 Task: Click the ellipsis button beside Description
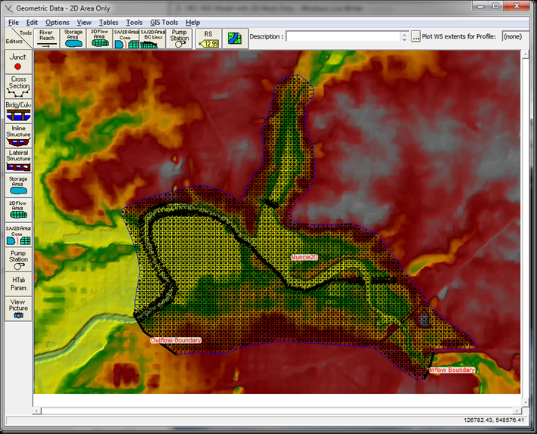click(x=416, y=36)
